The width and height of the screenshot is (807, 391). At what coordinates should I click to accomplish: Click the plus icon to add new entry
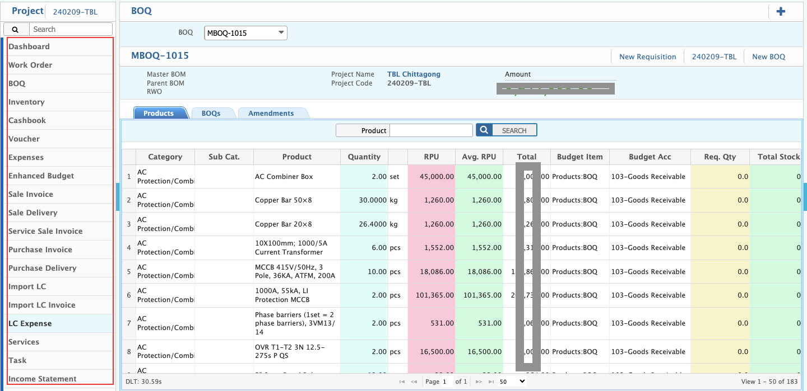tap(781, 11)
